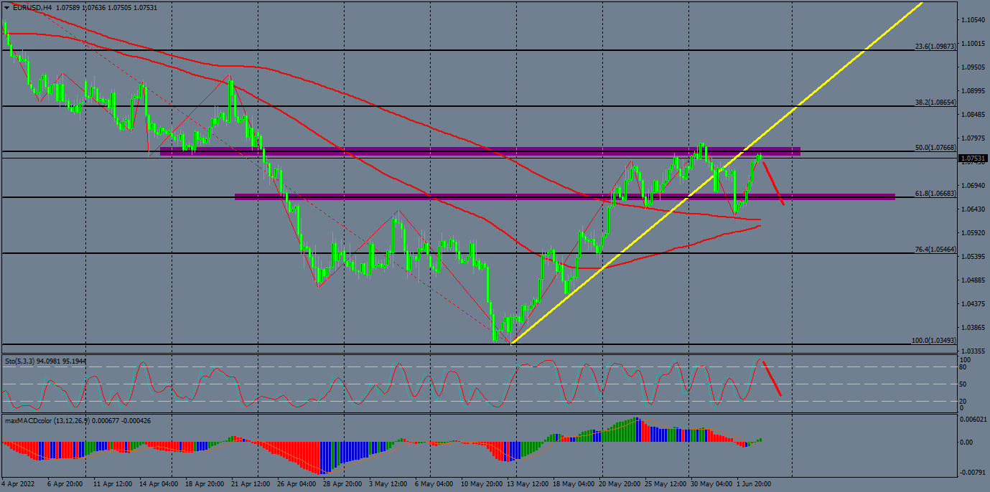Click the 1.08485 price axis label
Viewport: 990px width, 492px height.
coord(974,115)
